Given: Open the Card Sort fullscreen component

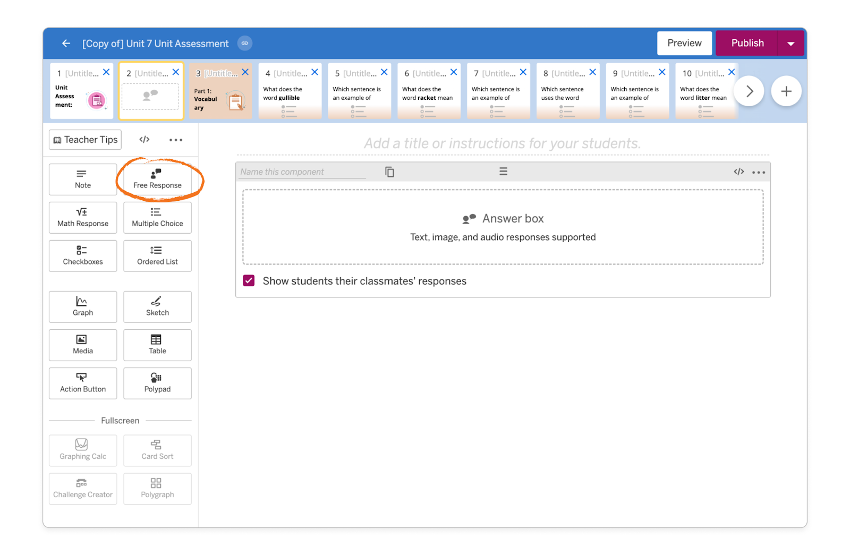Looking at the screenshot, I should coord(157,450).
